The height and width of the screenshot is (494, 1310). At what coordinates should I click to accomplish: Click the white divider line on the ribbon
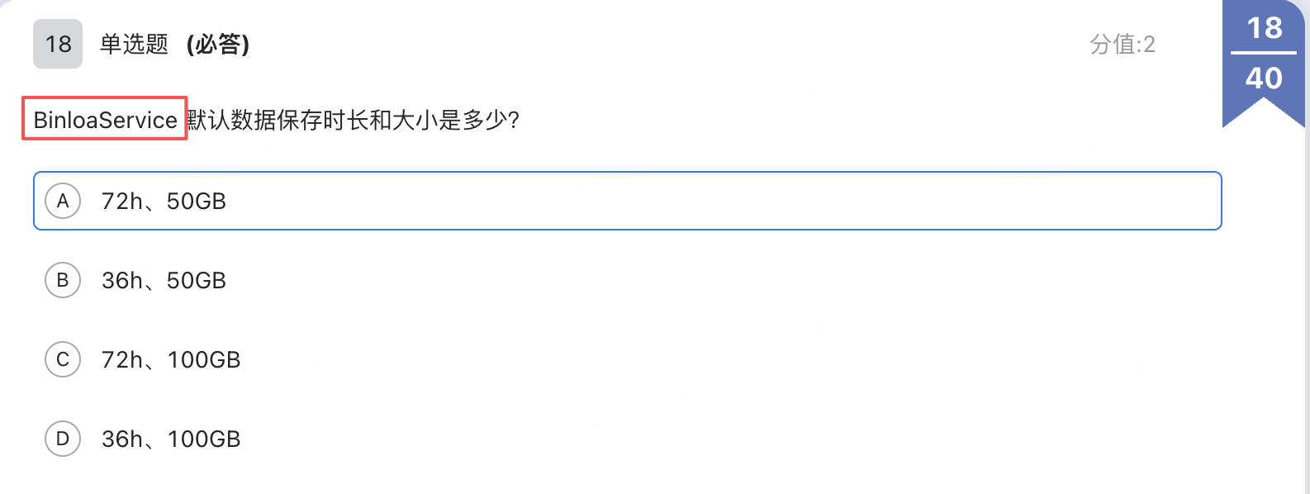[1264, 53]
